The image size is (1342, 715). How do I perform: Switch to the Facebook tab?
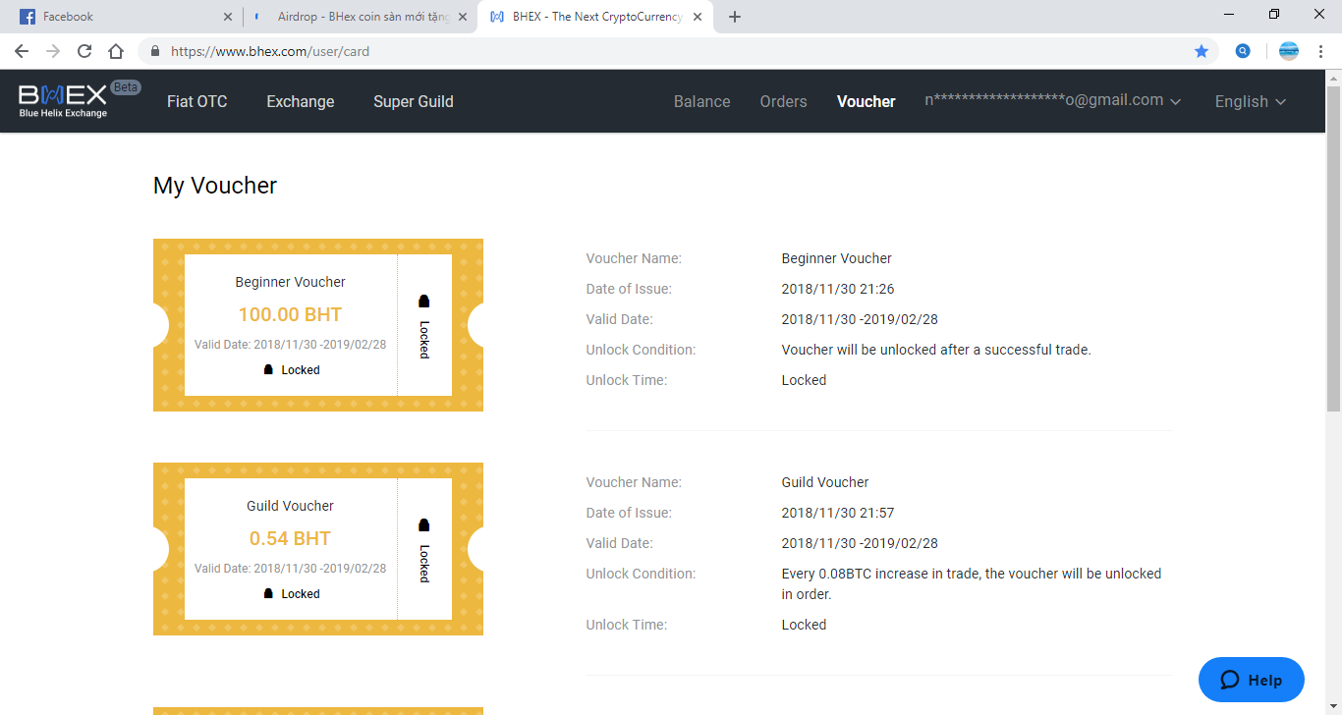[123, 17]
